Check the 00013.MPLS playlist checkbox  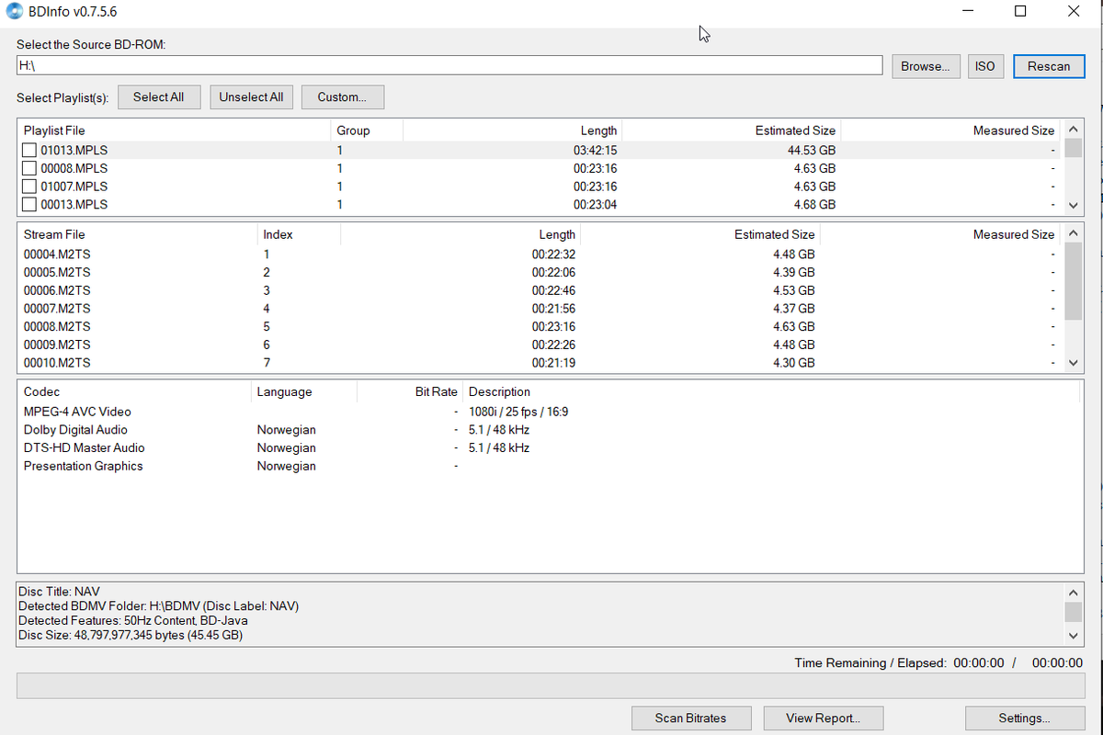[x=29, y=204]
